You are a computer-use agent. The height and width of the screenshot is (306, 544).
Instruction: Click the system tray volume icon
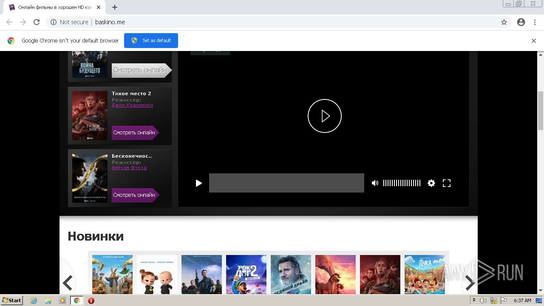(x=483, y=300)
